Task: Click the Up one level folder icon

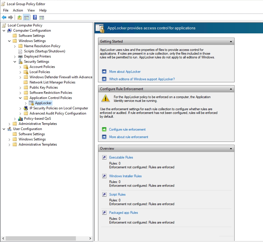Action: click(19, 18)
